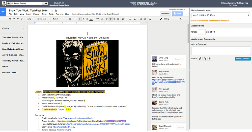This screenshot has height=132, width=252.
Task: Open the submission date dropdown
Action: [x=220, y=15]
